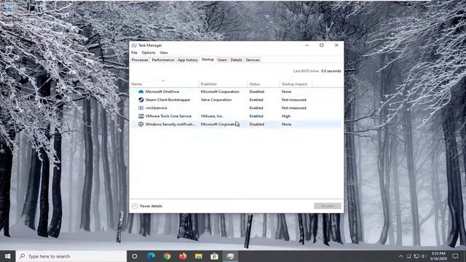Select the Microsoft OneDrive cloud icon
Image resolution: width=466 pixels, height=262 pixels.
click(x=141, y=92)
